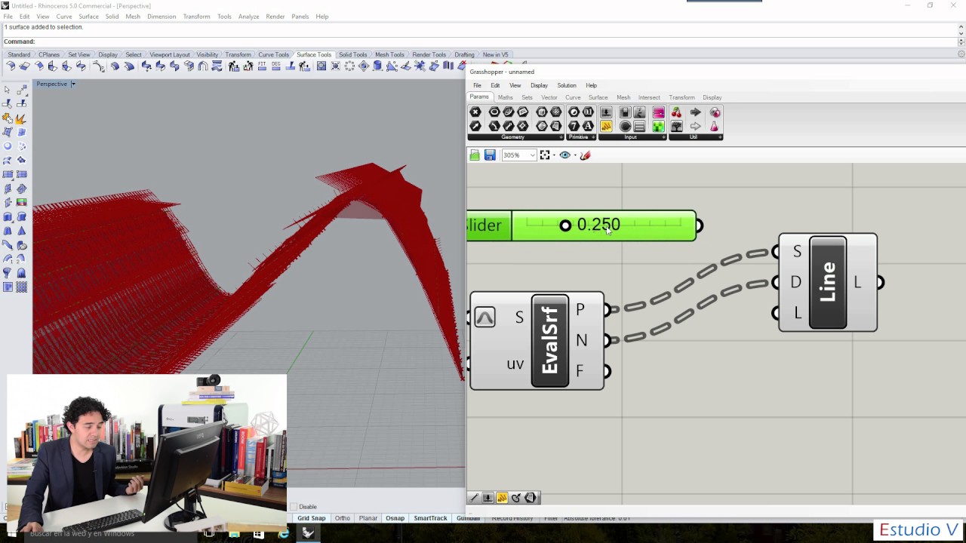Expand the Input group panel
This screenshot has width=966, height=543.
[x=663, y=137]
